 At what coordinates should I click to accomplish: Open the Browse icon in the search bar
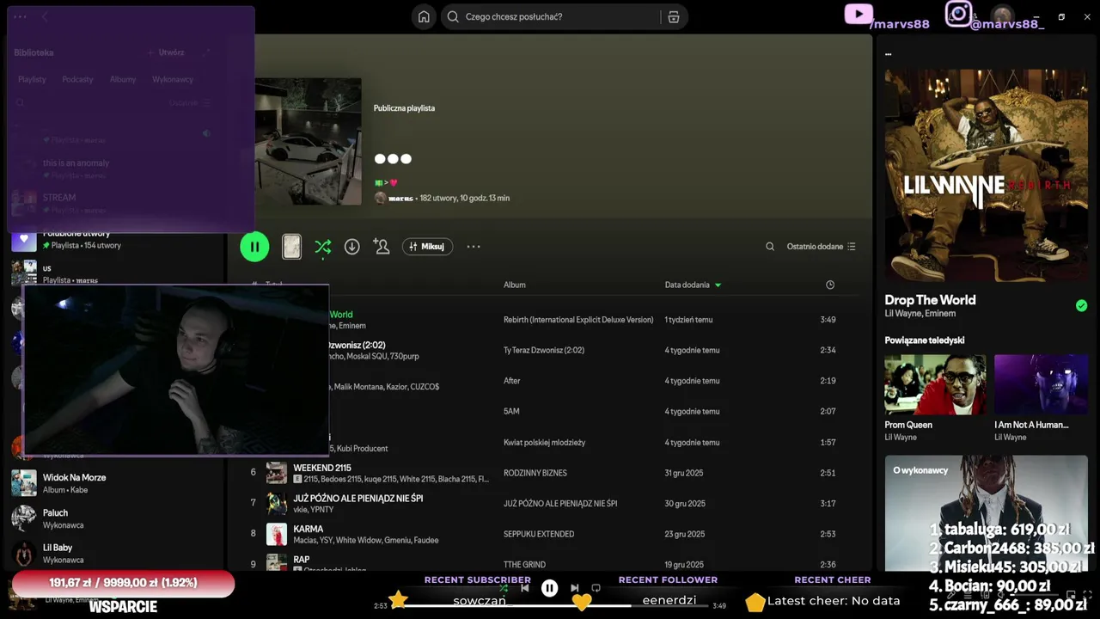(674, 16)
